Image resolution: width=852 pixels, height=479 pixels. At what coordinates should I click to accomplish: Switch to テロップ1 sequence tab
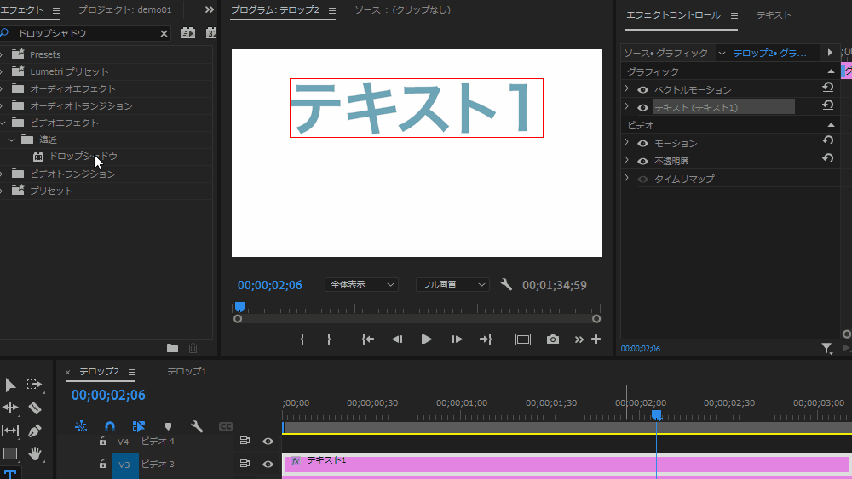pyautogui.click(x=187, y=372)
